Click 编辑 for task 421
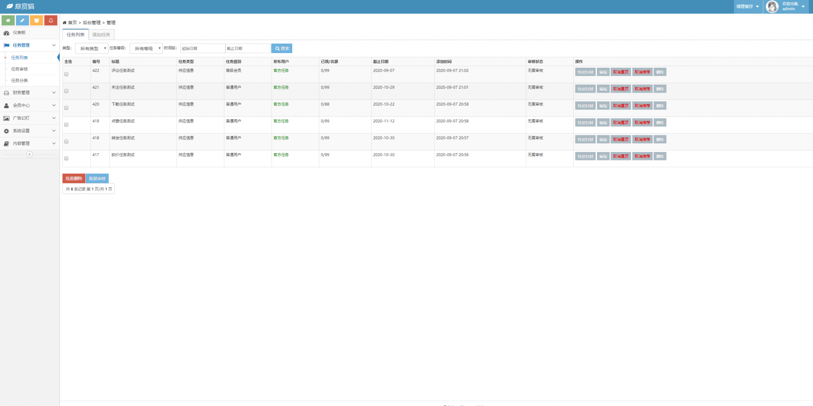Viewport: 813px width, 406px height. 603,89
